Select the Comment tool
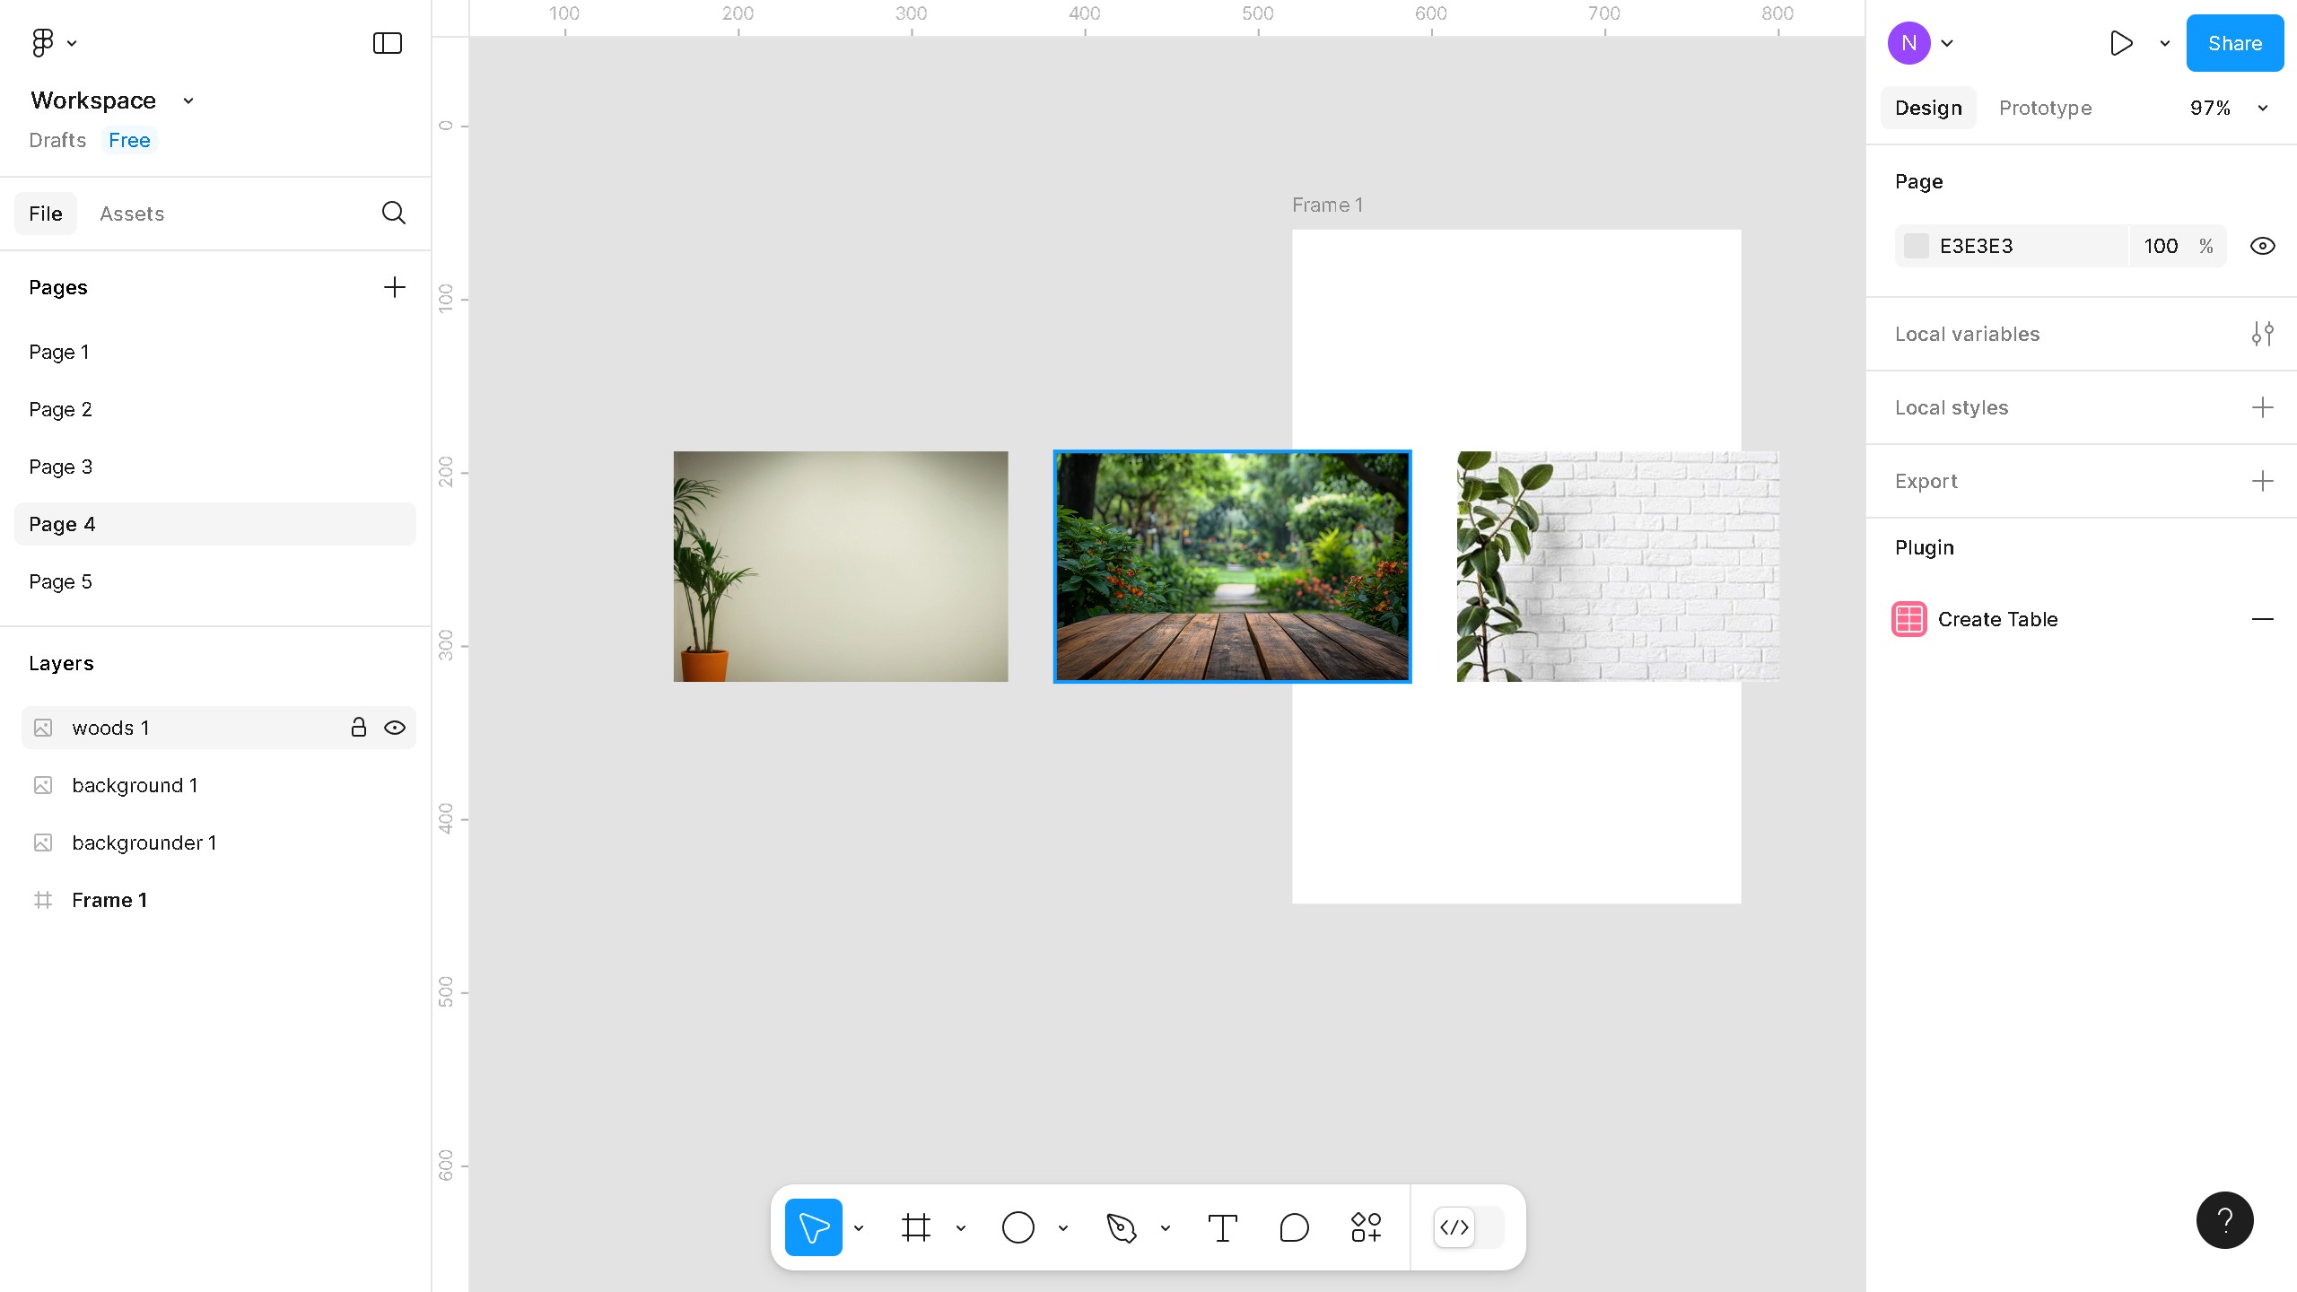This screenshot has width=2297, height=1292. 1294,1227
